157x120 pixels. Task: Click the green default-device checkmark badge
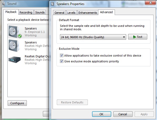[x=20, y=36]
